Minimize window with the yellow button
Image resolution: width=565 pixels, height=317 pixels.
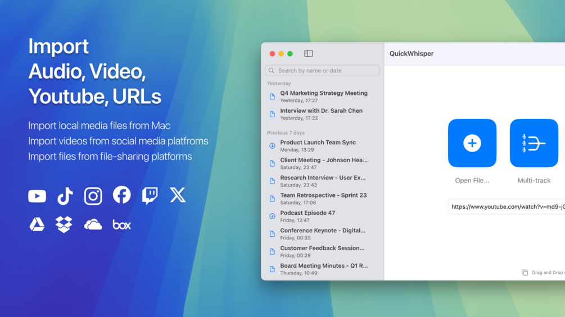coord(281,53)
